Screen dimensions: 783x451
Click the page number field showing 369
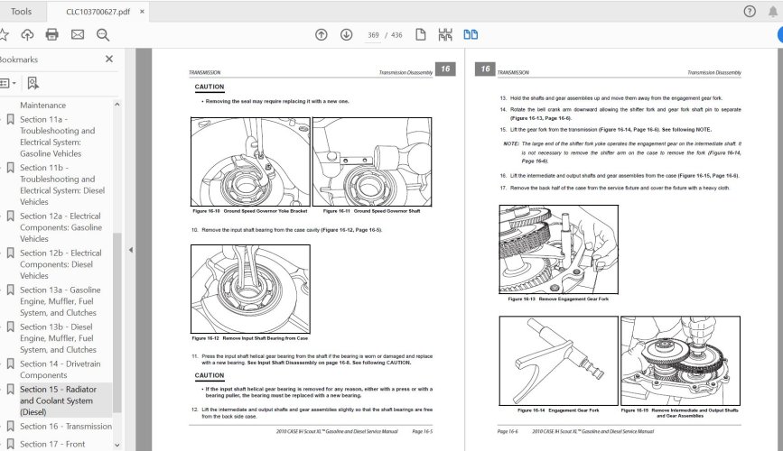[373, 35]
